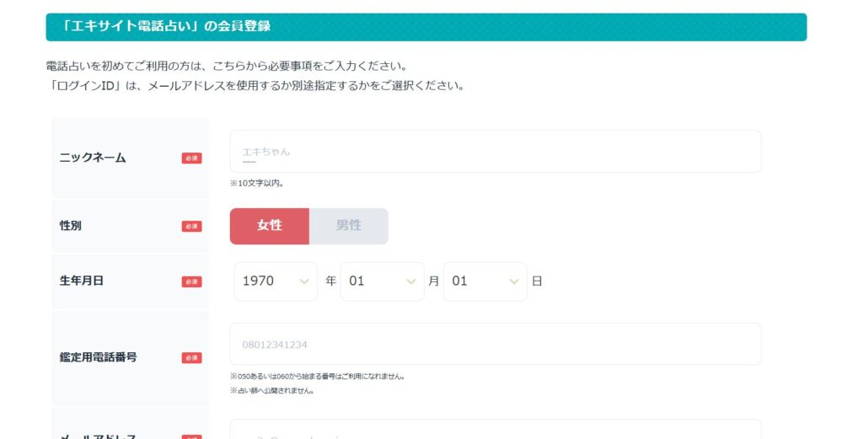Expand the birth month dropdown
Screen dimensions: 863x439
coord(382,281)
